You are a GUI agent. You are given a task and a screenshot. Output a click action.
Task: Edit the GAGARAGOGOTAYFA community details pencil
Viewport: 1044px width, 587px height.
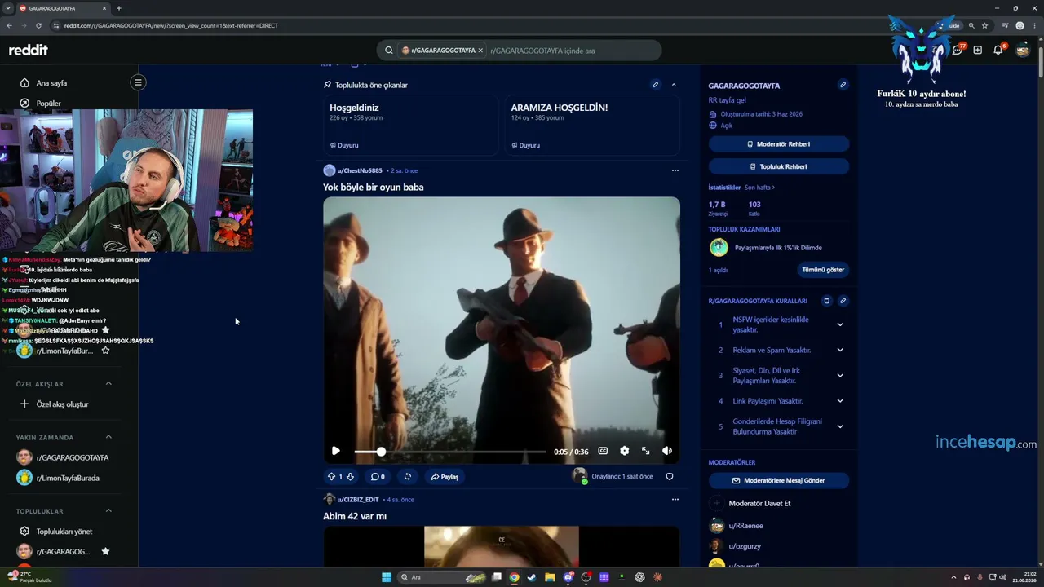pyautogui.click(x=843, y=85)
